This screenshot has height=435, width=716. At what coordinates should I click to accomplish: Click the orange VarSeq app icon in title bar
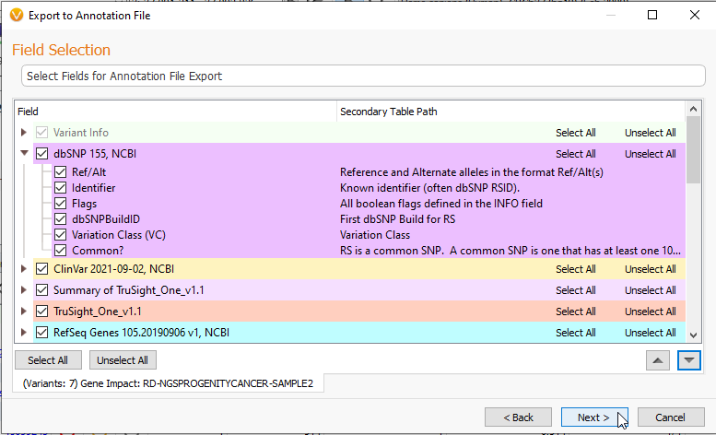[17, 15]
